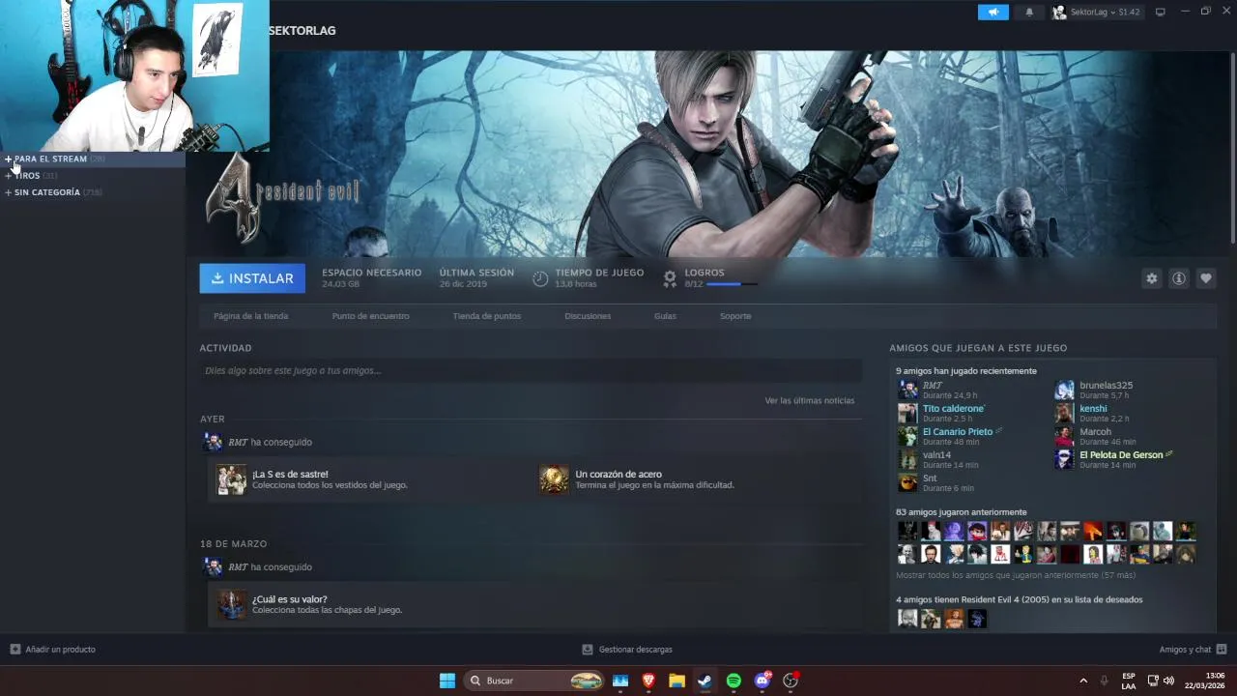Viewport: 1237px width, 696px height.
Task: Click the Steam announcements megaphone button
Action: point(992,12)
